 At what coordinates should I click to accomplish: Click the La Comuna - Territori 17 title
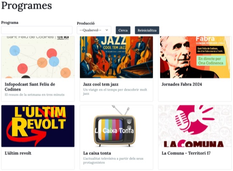click(186, 153)
